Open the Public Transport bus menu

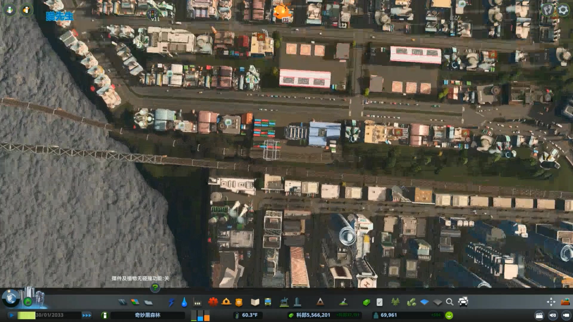[268, 302]
